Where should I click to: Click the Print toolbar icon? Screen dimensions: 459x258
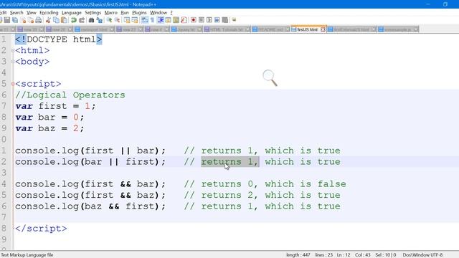tap(38, 20)
